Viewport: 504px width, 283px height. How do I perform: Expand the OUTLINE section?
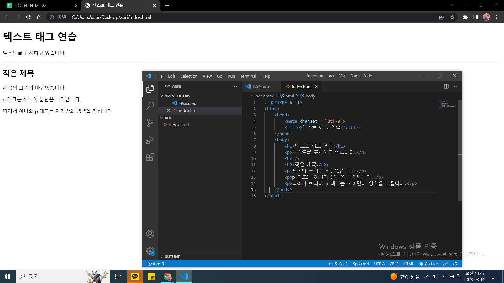pyautogui.click(x=172, y=257)
